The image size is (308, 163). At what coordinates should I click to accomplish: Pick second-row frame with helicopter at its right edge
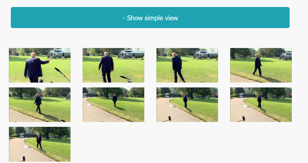(40, 105)
